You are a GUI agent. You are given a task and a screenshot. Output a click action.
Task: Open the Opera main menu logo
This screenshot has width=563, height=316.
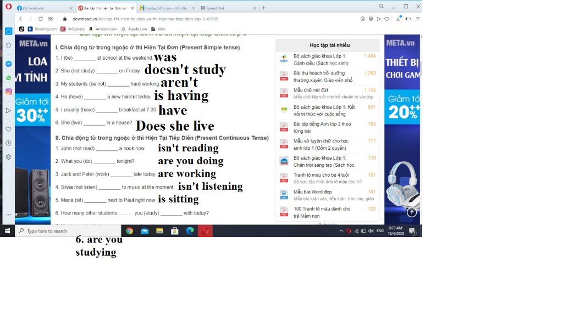coord(9,7)
